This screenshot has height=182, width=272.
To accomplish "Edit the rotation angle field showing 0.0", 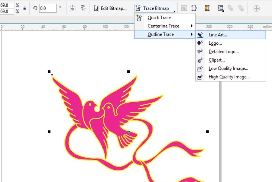I will click(x=48, y=8).
